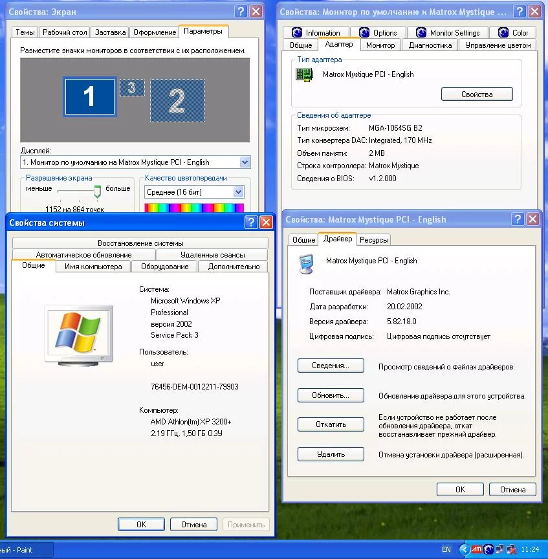Image resolution: width=548 pixels, height=559 pixels.
Task: Click the screen resolution slider handle
Action: point(97,191)
